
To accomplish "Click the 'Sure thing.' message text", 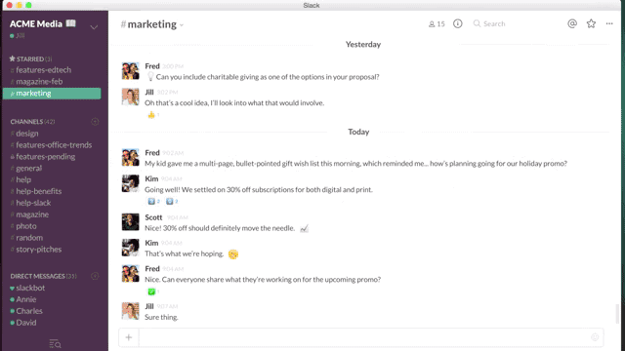I will [161, 317].
